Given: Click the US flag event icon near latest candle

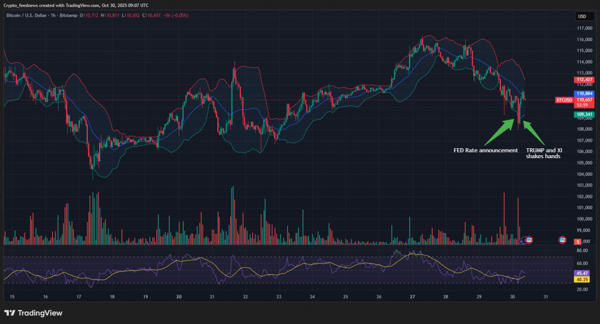Looking at the screenshot, I should (x=529, y=240).
